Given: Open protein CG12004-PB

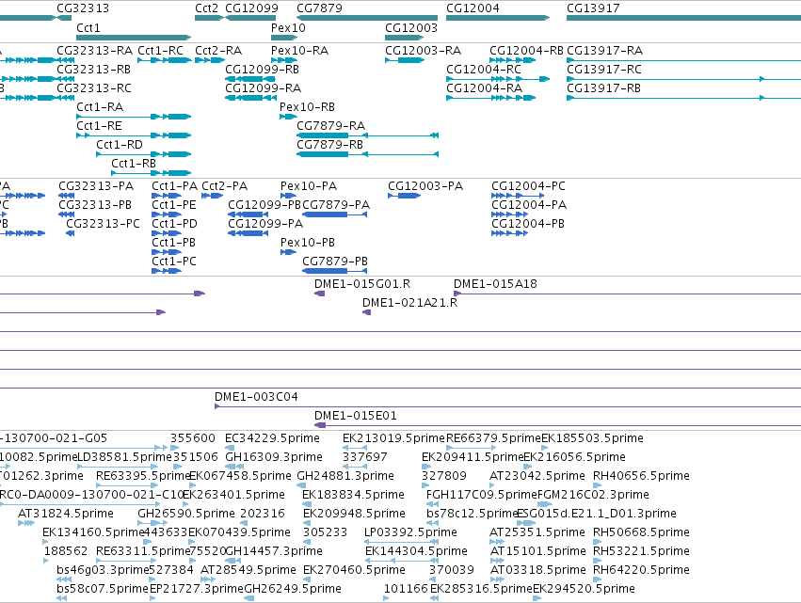Looking at the screenshot, I should (x=528, y=224).
